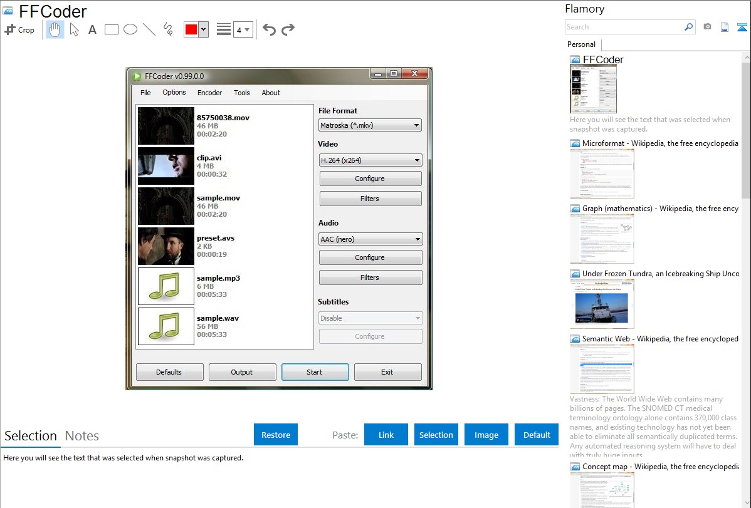Select the preset.avs thumbnail

(166, 246)
